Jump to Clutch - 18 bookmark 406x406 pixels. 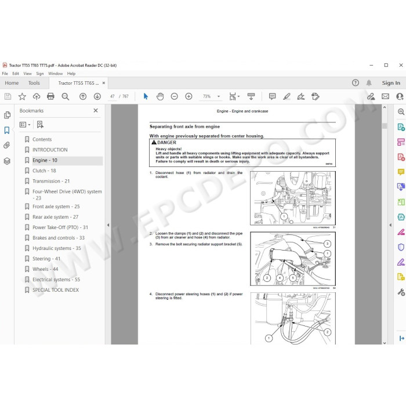44,171
